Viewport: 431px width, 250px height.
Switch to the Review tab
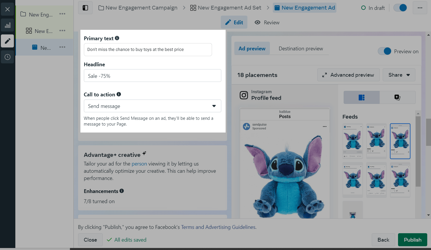point(267,23)
